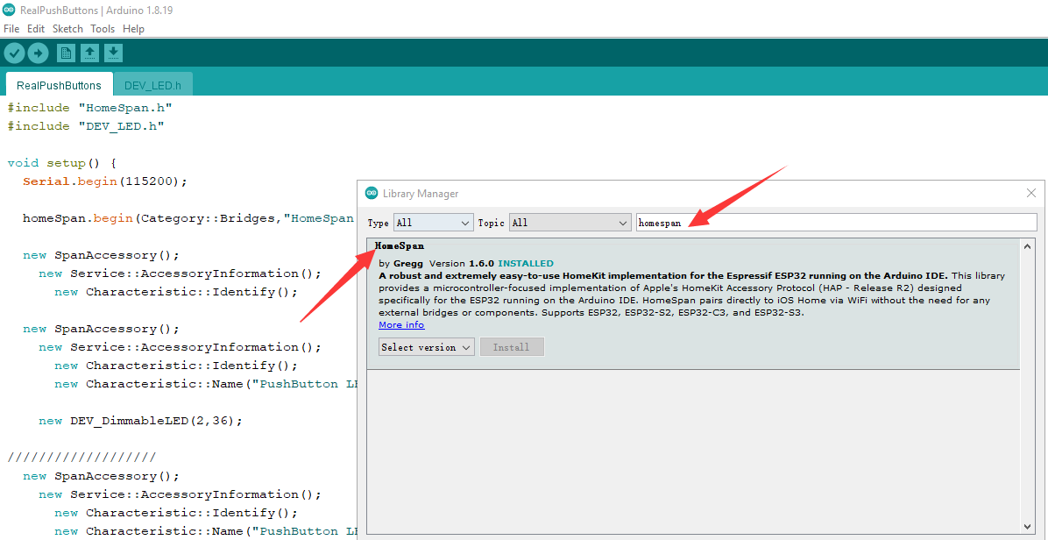Click the library list scrollbar down arrow

point(1028,526)
